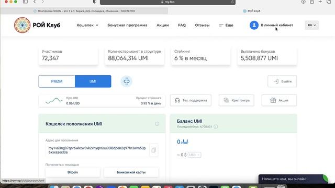Click the 5,508,877 UMI bonuses value
This screenshot has height=188, width=335.
point(259,58)
